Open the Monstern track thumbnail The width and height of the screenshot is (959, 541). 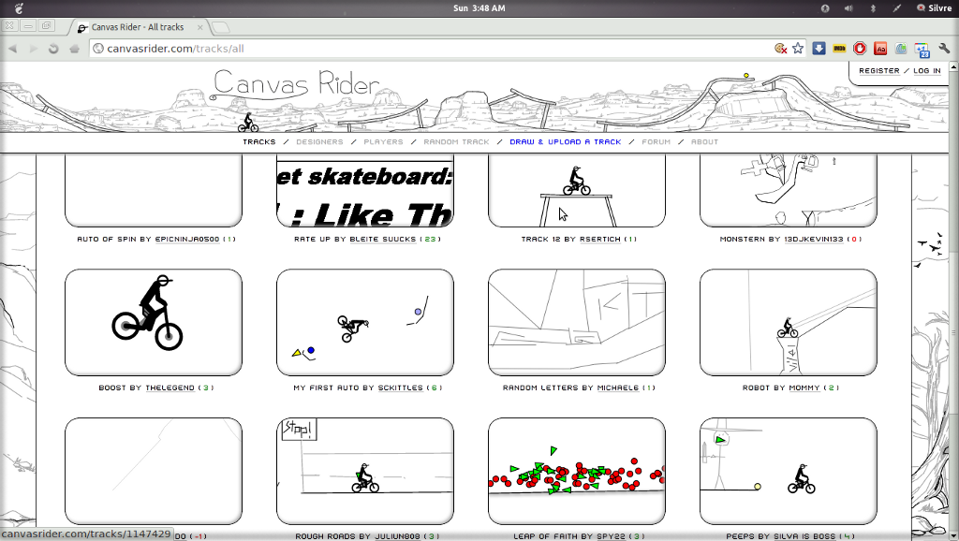click(789, 190)
